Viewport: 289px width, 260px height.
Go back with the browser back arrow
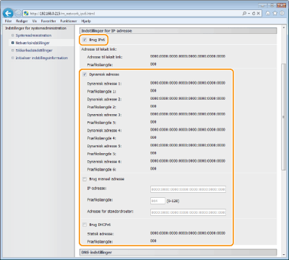tap(8, 13)
